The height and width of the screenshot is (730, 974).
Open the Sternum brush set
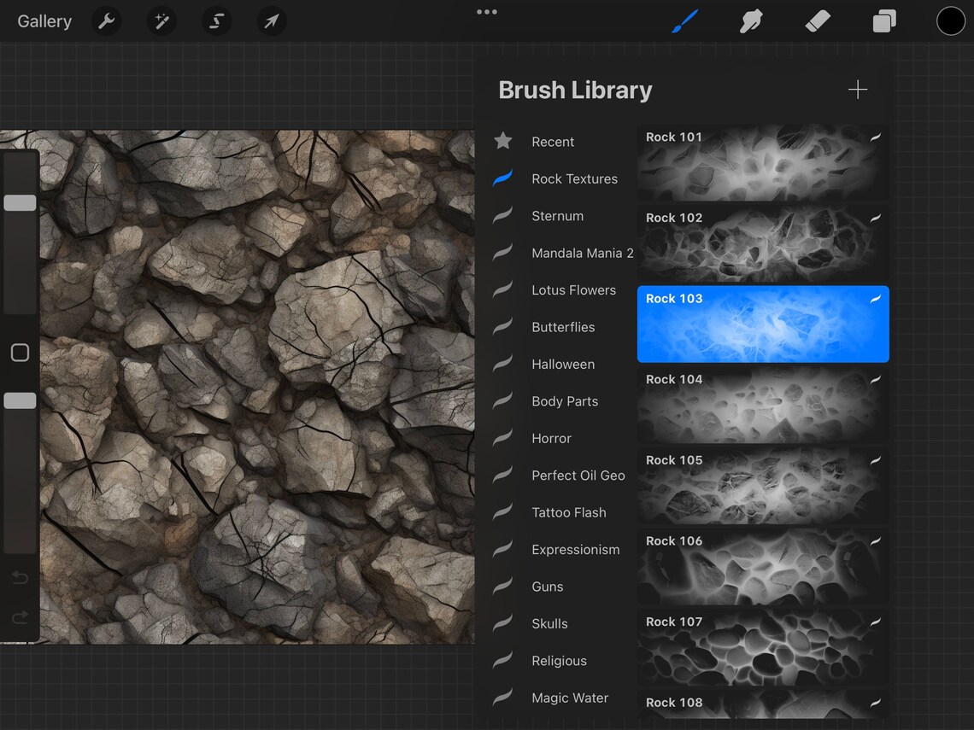tap(557, 216)
